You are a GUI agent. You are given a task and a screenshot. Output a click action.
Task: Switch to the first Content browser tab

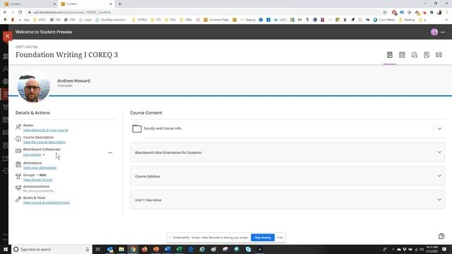pyautogui.click(x=29, y=4)
